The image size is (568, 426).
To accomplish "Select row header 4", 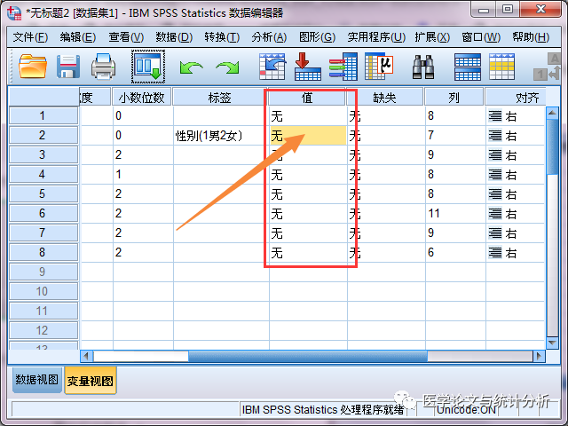I will [x=43, y=175].
